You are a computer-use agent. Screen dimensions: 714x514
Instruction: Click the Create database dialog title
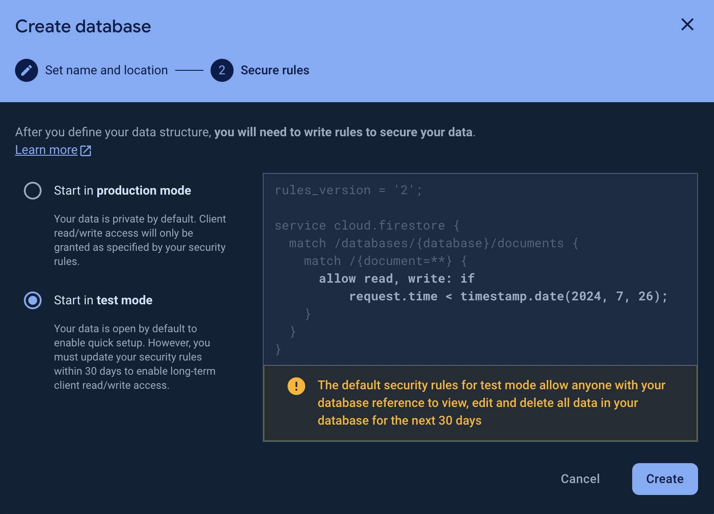pyautogui.click(x=83, y=27)
